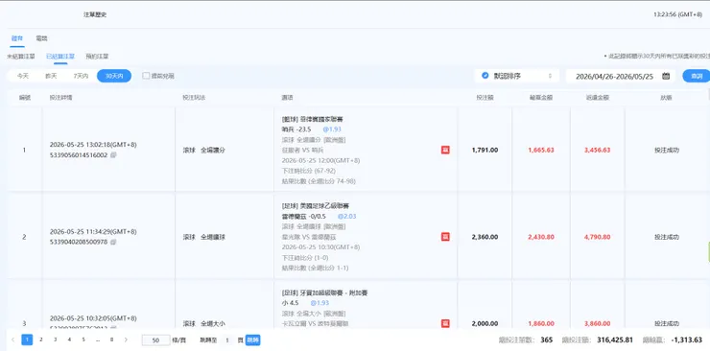
Task: Filter bets by 今天
Action: click(23, 76)
